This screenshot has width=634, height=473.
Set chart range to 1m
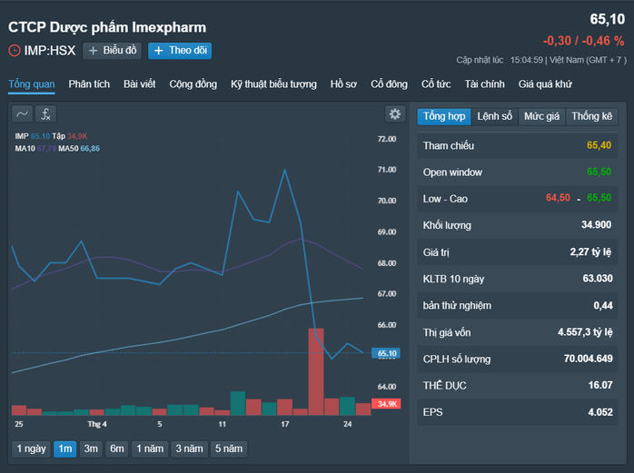(x=65, y=448)
